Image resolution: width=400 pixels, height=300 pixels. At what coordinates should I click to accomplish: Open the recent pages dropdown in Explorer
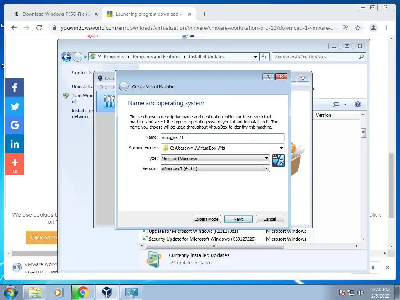86,57
